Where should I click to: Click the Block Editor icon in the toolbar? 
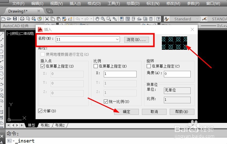[70, 19]
